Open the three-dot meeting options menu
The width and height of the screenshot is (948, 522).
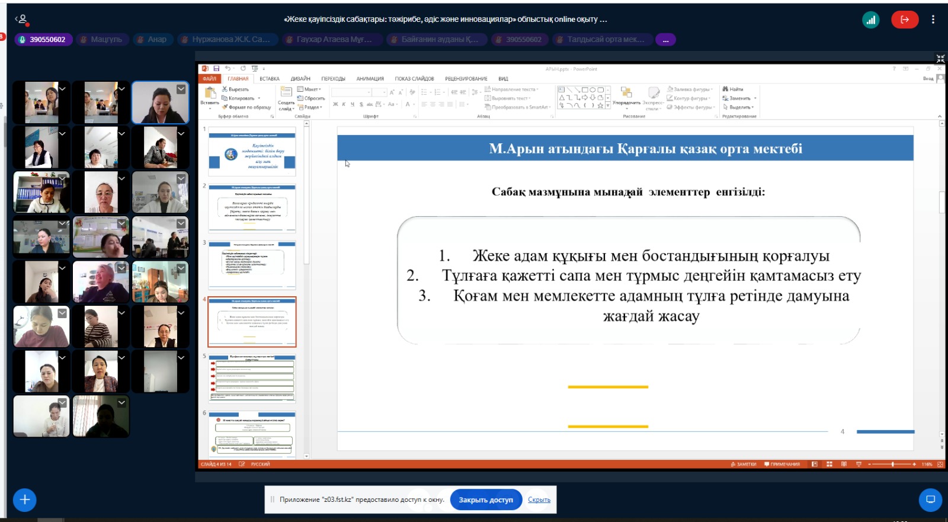[x=933, y=20]
